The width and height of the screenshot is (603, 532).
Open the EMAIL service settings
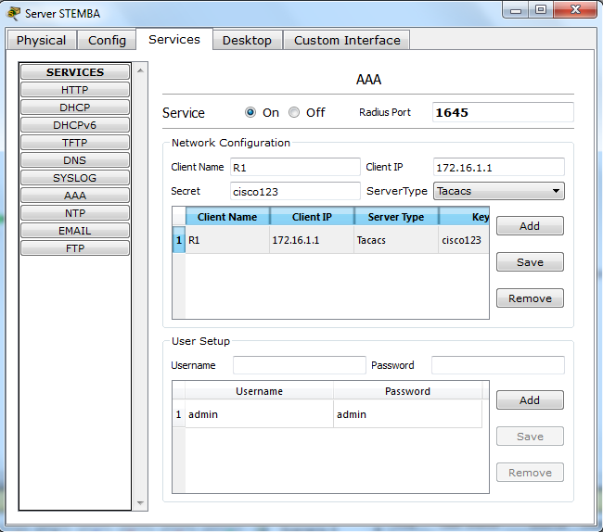point(75,231)
